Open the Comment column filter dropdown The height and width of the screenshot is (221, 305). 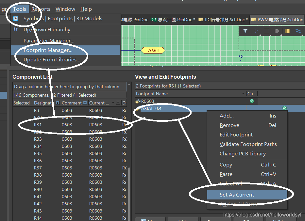[x=85, y=103]
